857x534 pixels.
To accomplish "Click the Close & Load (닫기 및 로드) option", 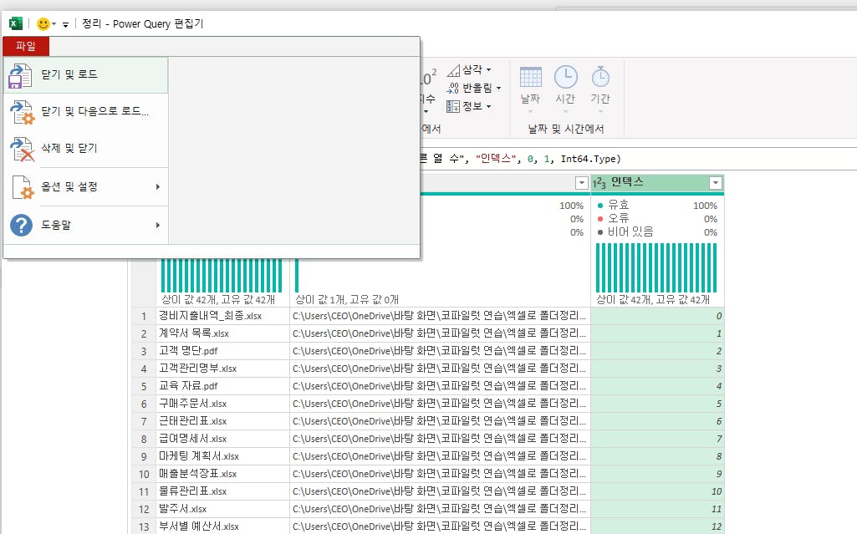I will click(69, 75).
